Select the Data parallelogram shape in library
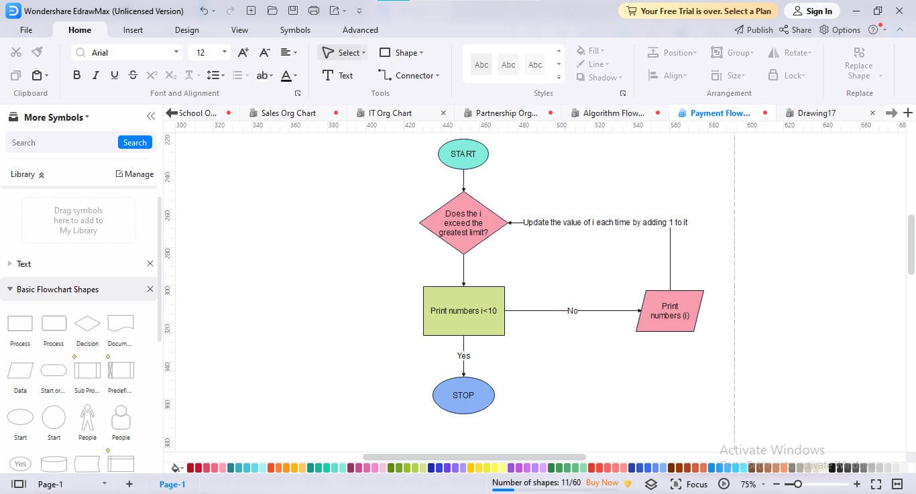The width and height of the screenshot is (916, 494). (x=20, y=370)
